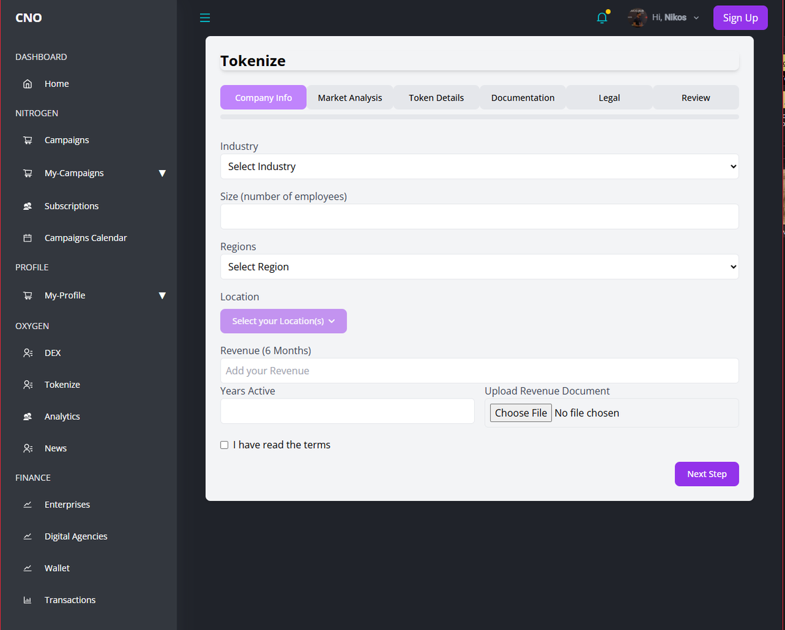Click the Enterprises chart icon

click(x=27, y=505)
